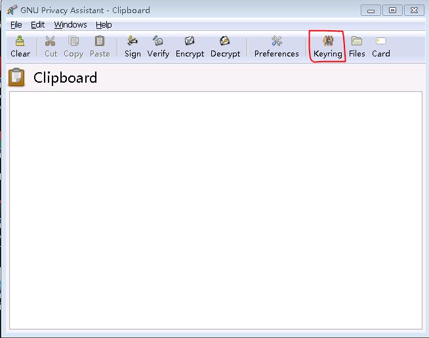The width and height of the screenshot is (429, 338).
Task: Open the Card manager
Action: (x=381, y=47)
